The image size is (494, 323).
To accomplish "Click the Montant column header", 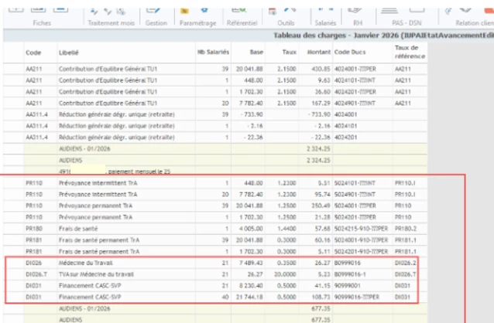I will [x=318, y=51].
